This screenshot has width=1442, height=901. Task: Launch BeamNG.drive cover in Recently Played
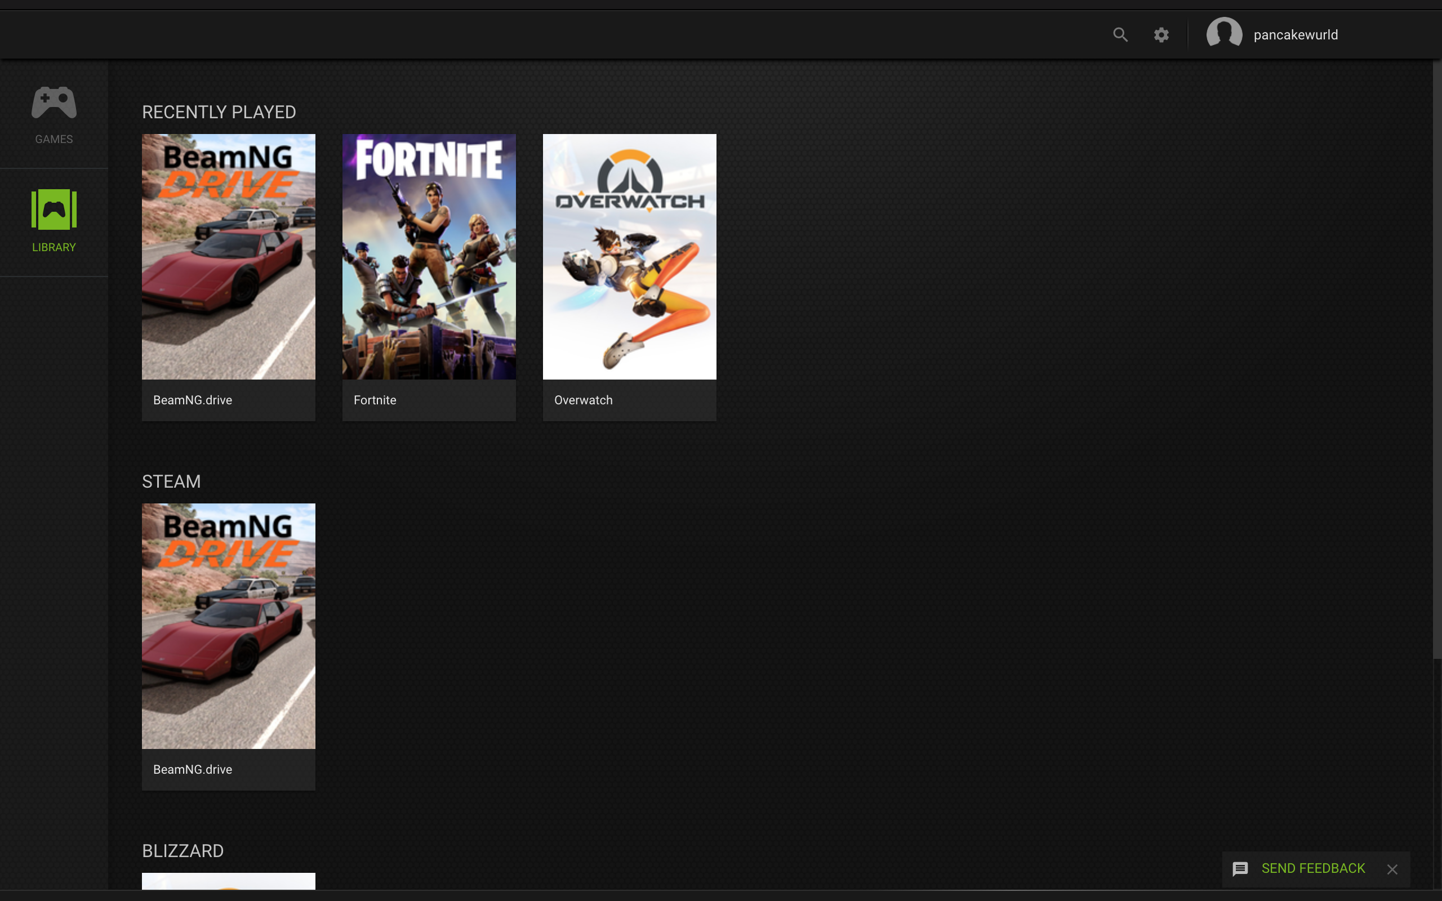coord(228,256)
